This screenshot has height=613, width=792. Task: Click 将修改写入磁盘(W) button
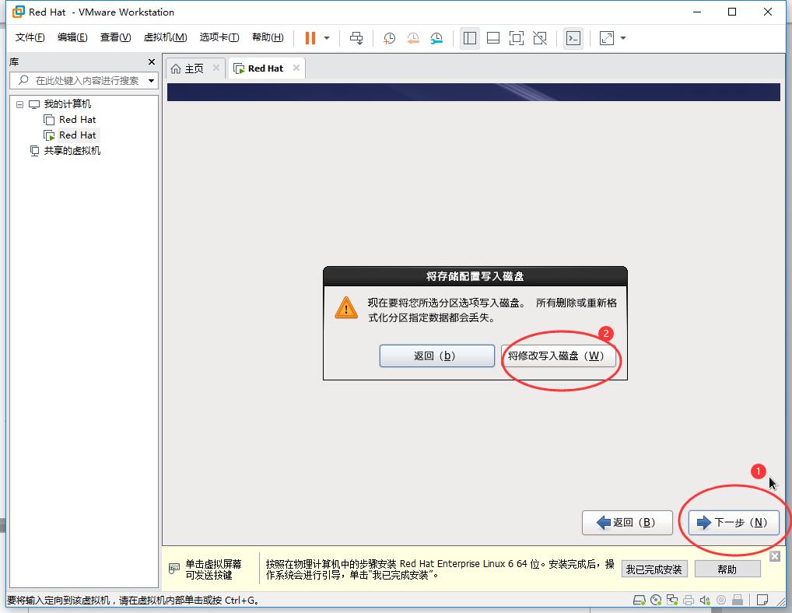(558, 356)
